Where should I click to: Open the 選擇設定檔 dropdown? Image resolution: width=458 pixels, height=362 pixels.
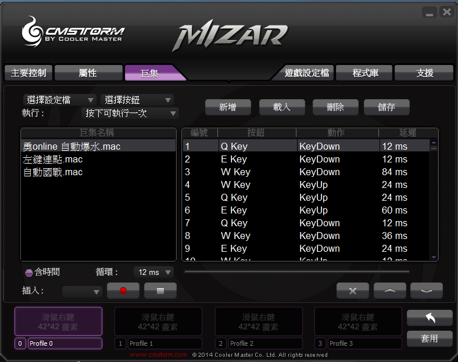[59, 100]
